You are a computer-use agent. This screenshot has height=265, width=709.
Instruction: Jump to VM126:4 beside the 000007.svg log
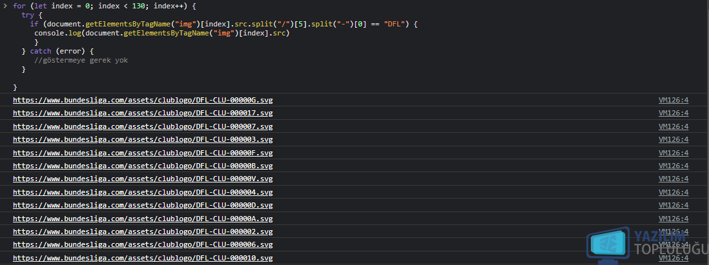pyautogui.click(x=673, y=126)
